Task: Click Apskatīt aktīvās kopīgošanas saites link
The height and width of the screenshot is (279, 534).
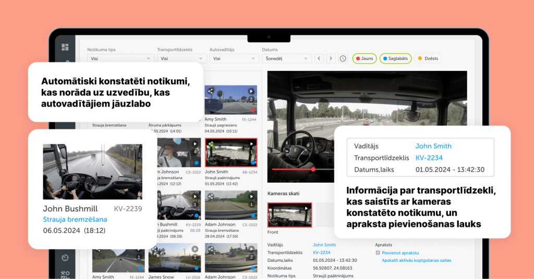Action: (416, 260)
